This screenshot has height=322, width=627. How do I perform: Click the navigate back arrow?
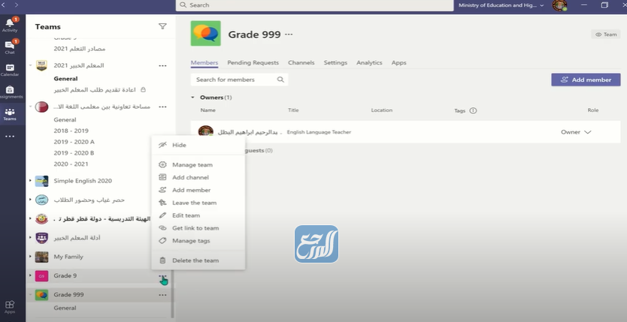click(x=3, y=5)
